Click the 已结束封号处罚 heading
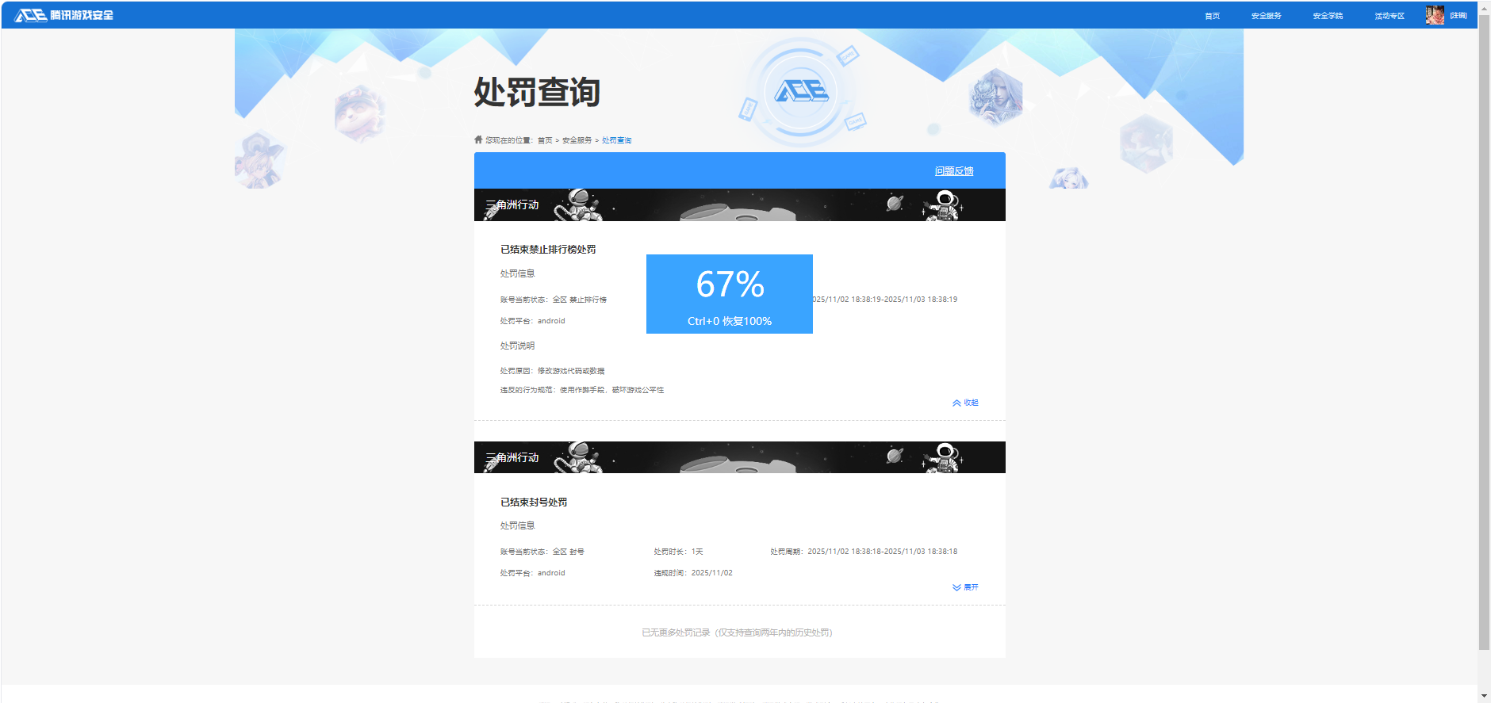This screenshot has height=703, width=1491. coord(534,502)
